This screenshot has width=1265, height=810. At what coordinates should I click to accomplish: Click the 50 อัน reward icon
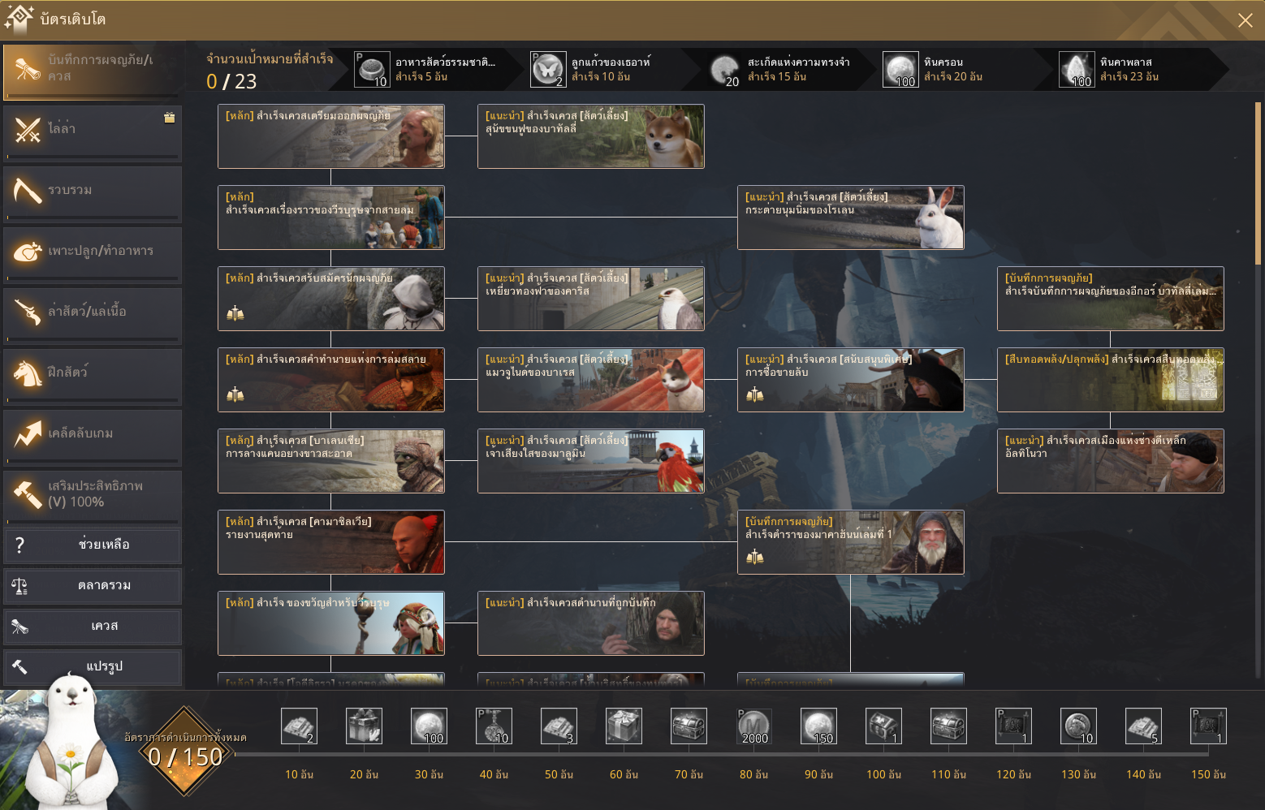(x=559, y=726)
